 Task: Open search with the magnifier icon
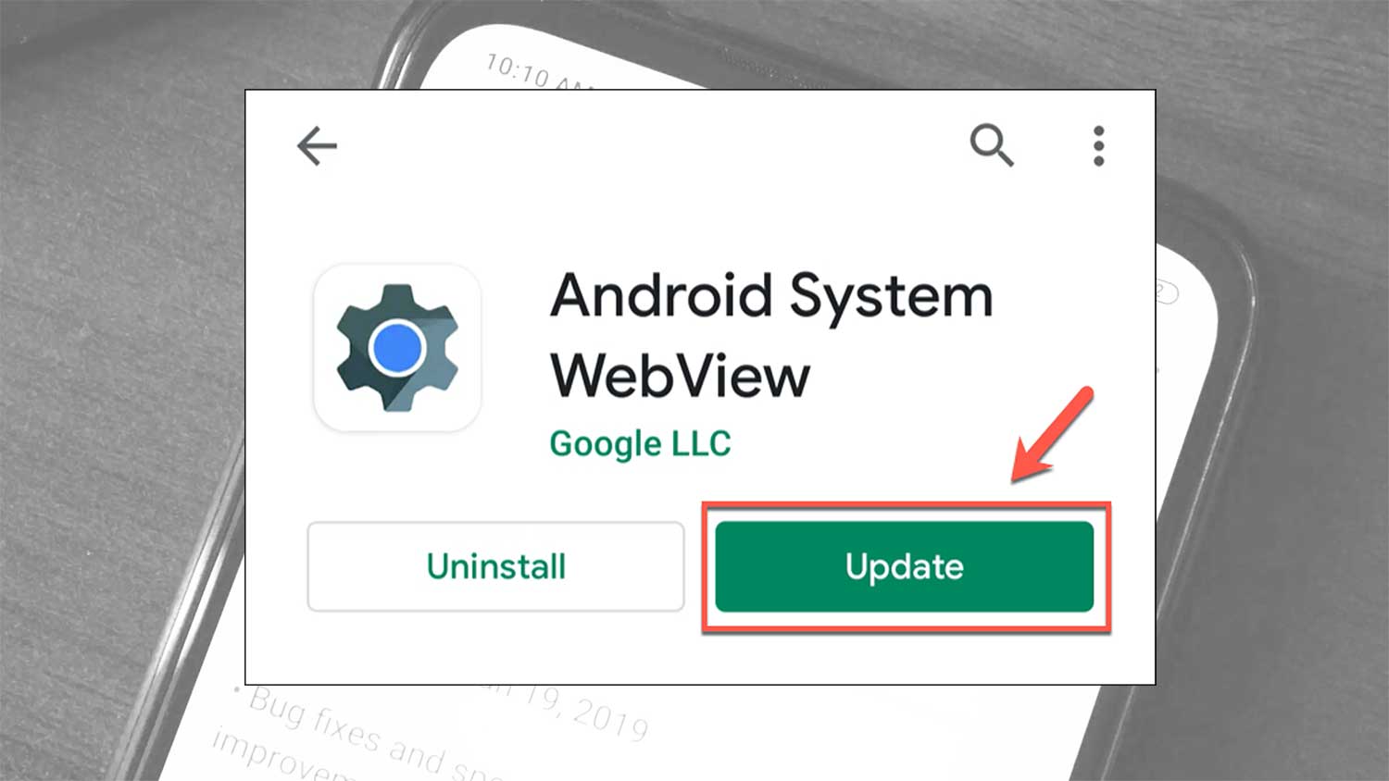pyautogui.click(x=992, y=145)
